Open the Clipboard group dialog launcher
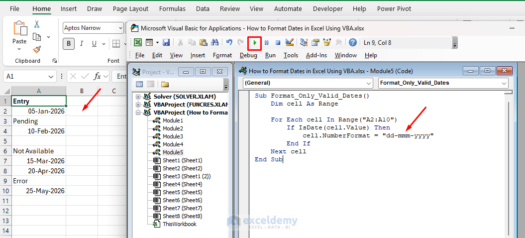 click(x=55, y=61)
